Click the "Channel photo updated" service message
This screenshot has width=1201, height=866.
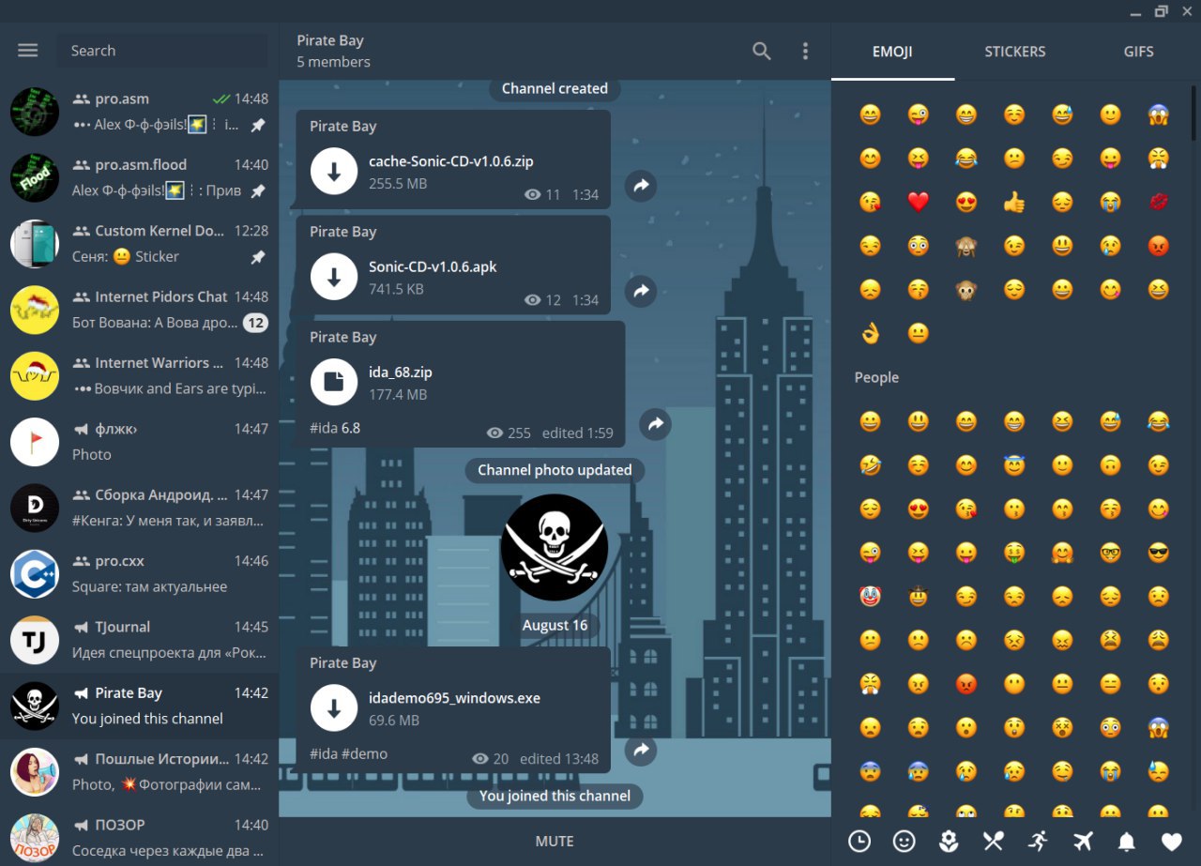tap(555, 470)
